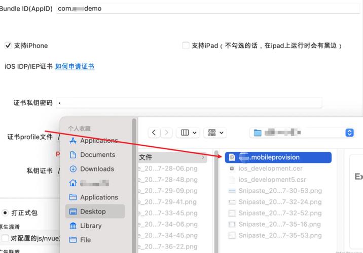Open the group-by grid dropdown

coord(215,133)
